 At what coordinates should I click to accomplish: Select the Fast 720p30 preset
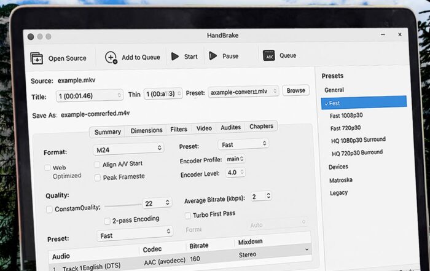coord(345,128)
